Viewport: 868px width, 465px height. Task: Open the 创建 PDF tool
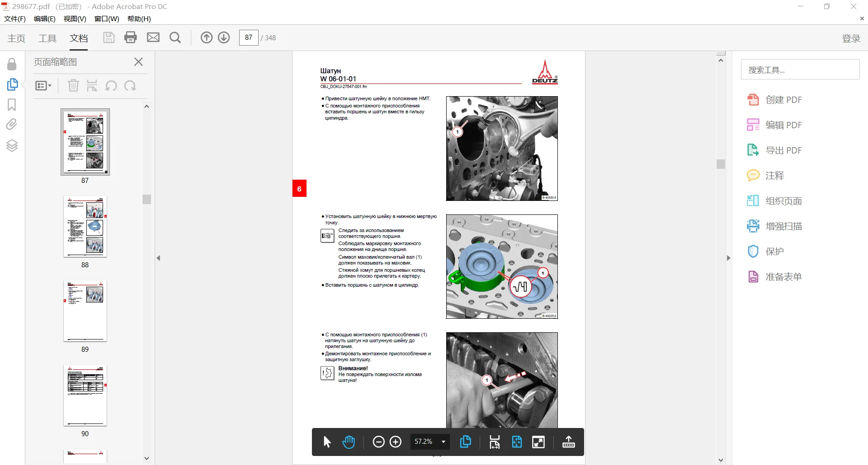point(774,100)
